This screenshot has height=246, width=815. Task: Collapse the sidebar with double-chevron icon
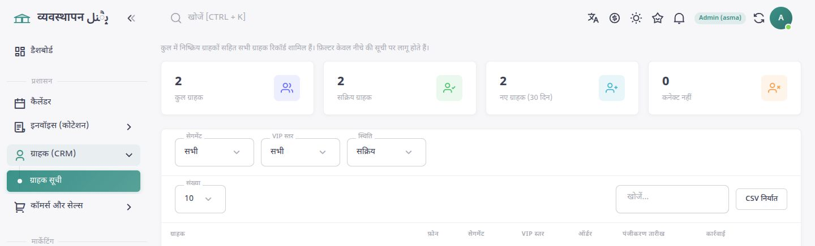(x=131, y=18)
